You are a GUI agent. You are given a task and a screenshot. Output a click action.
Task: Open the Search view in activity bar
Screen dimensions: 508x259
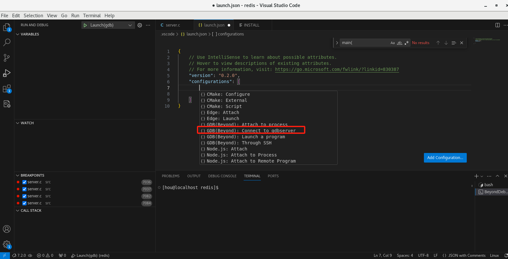[x=7, y=42]
